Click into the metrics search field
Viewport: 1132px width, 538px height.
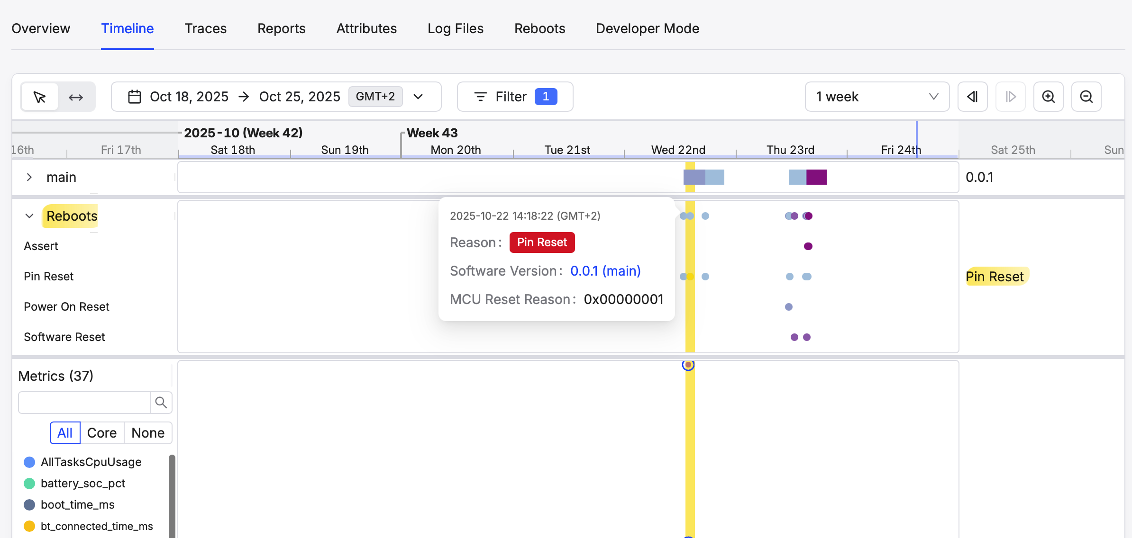pyautogui.click(x=84, y=403)
